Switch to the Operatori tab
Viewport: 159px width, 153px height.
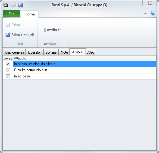click(x=35, y=52)
